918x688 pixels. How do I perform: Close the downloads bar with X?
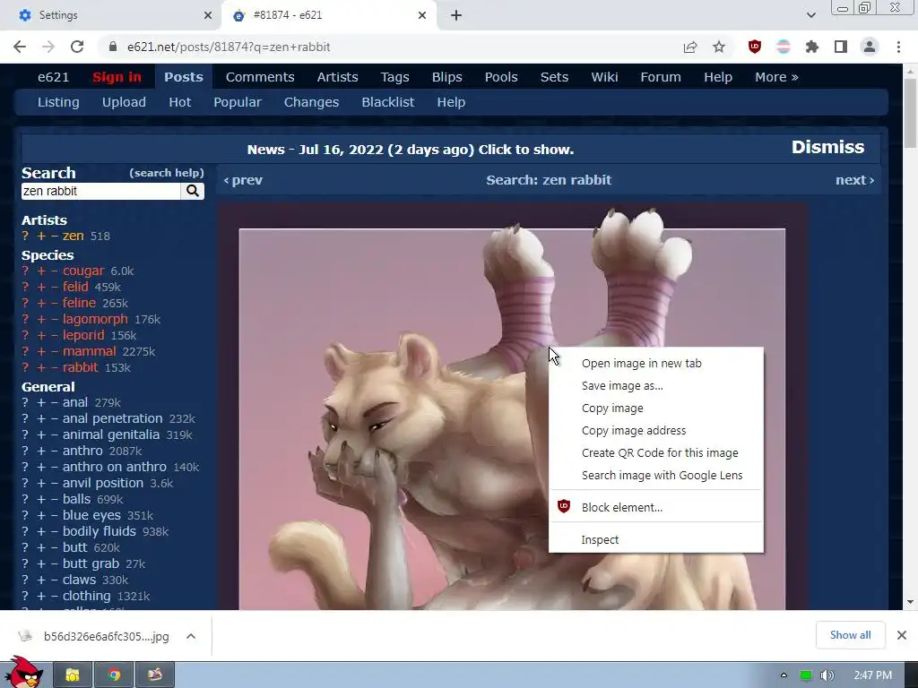coord(902,635)
